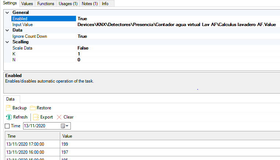Image resolution: width=280 pixels, height=160 pixels.
Task: Go to the Usages (1) tab
Action: pyautogui.click(x=68, y=4)
